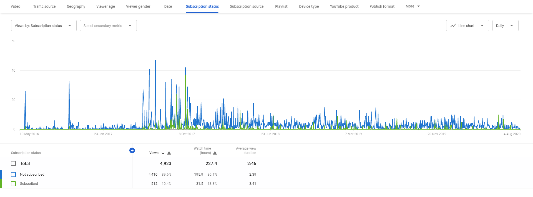Click the line chart trend icon
This screenshot has width=533, height=197.
[x=453, y=26]
